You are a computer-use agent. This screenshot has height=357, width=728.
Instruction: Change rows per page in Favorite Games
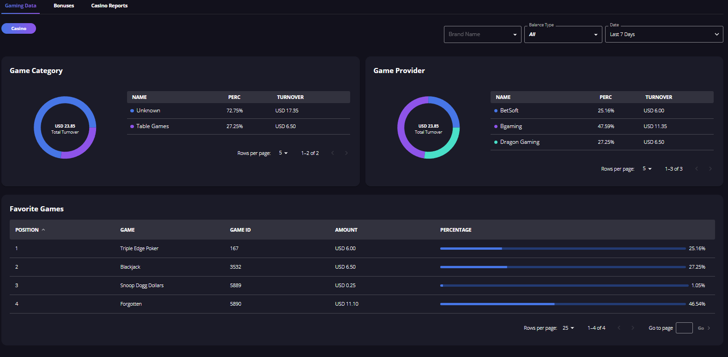click(x=568, y=328)
